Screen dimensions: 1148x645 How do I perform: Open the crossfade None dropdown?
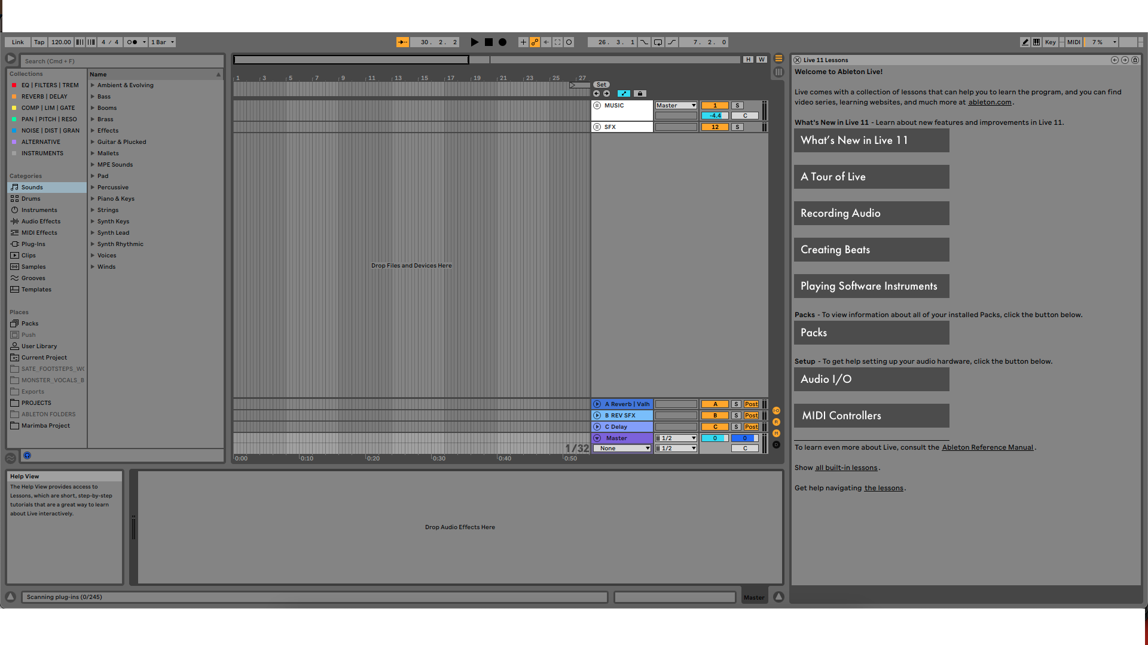[621, 448]
